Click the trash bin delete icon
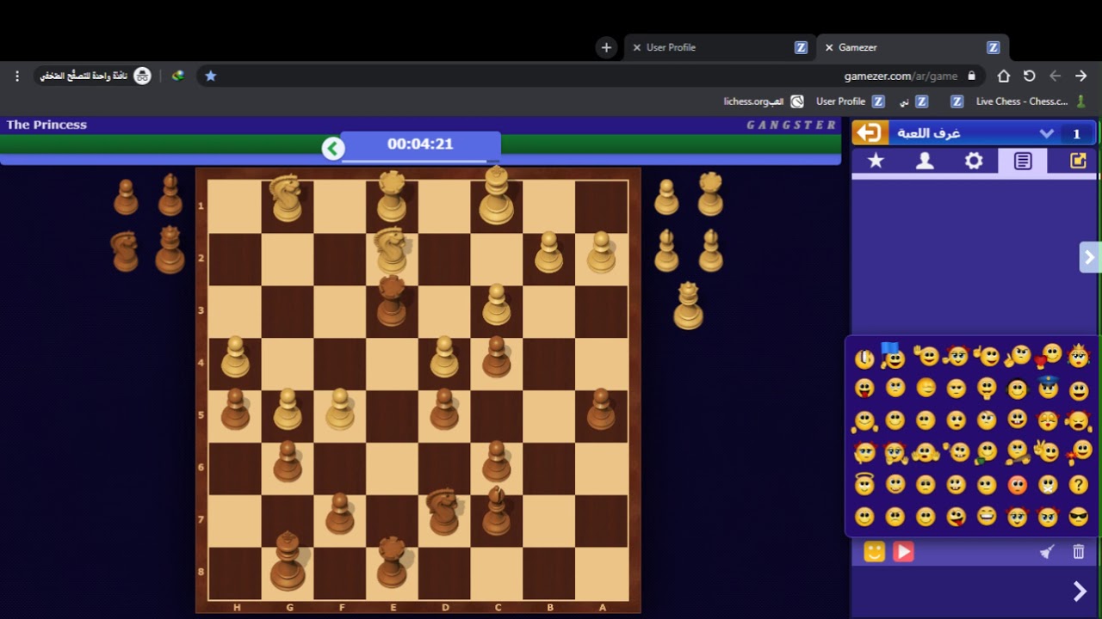Image resolution: width=1102 pixels, height=619 pixels. 1079,552
